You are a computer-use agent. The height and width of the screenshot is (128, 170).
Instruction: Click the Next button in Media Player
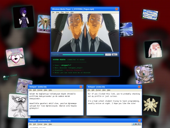pos(115,55)
